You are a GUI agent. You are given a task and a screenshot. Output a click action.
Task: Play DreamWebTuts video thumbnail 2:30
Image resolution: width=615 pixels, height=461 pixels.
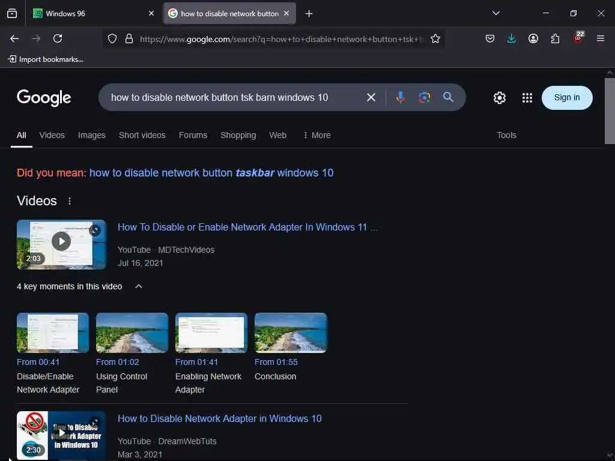pyautogui.click(x=61, y=435)
